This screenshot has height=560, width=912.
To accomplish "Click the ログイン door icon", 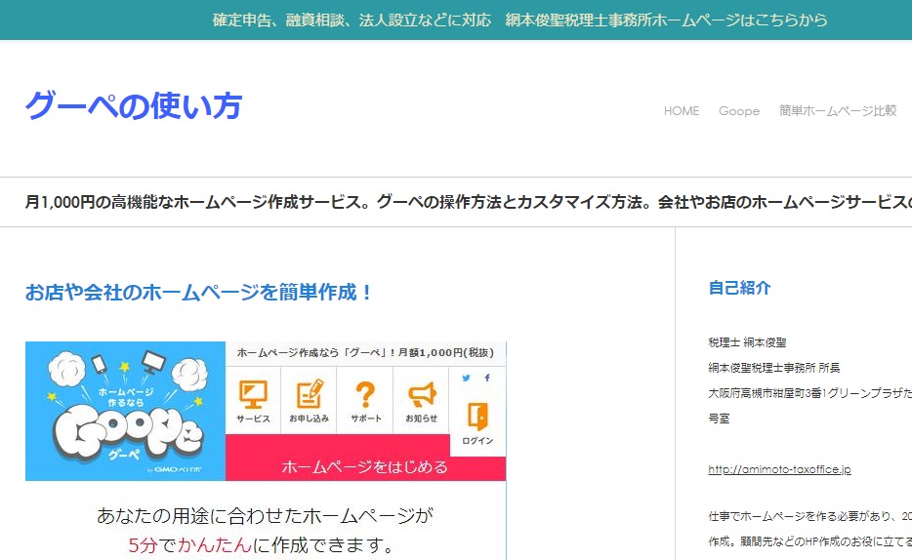I will click(477, 418).
